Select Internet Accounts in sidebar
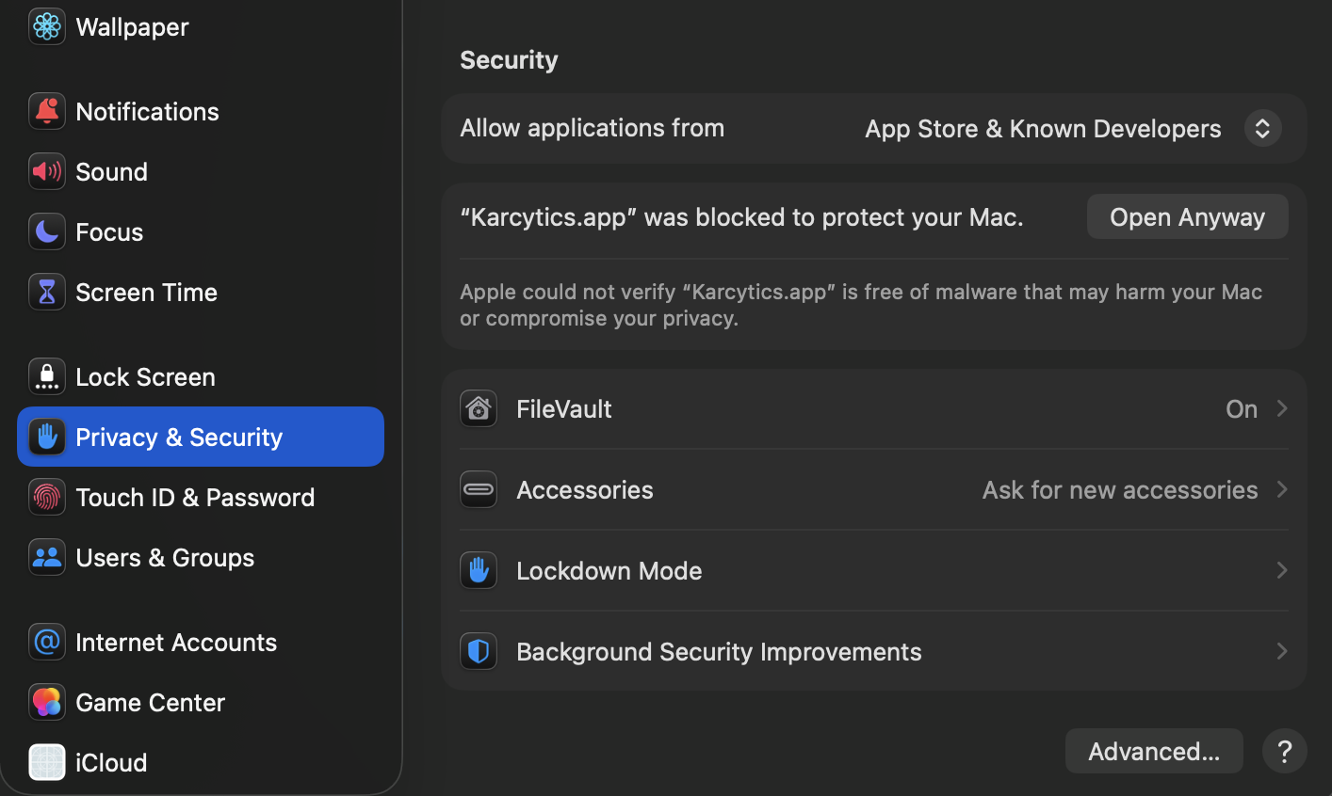The width and height of the screenshot is (1332, 796). tap(201, 642)
